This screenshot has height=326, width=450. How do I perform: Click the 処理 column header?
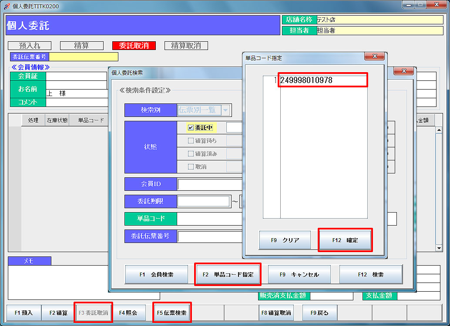click(x=33, y=120)
